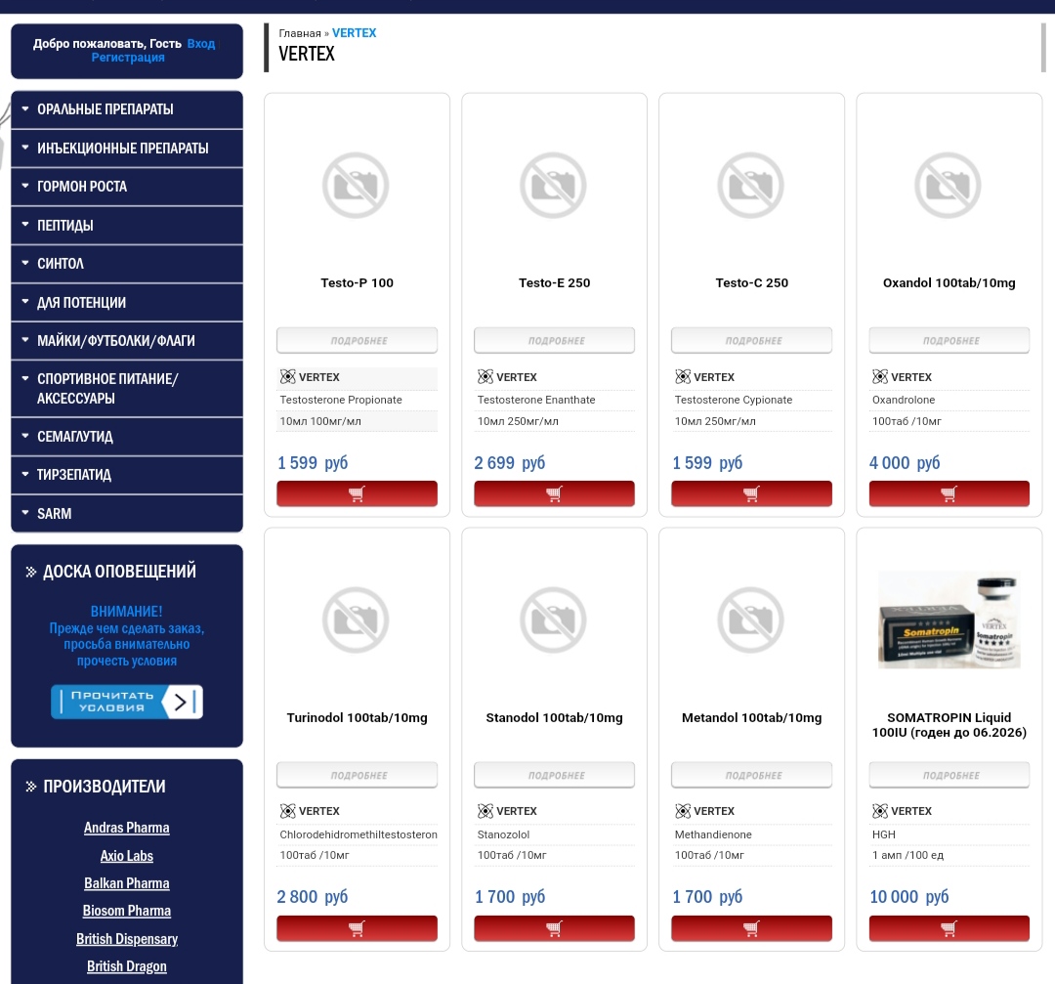This screenshot has width=1055, height=984.
Task: Open the Oxandol placeholder image
Action: 948,185
